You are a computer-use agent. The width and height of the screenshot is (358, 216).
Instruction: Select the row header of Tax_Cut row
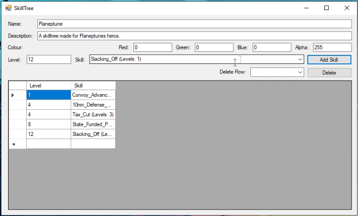click(x=18, y=114)
